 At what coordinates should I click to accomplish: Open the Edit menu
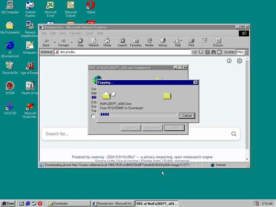(x=53, y=33)
